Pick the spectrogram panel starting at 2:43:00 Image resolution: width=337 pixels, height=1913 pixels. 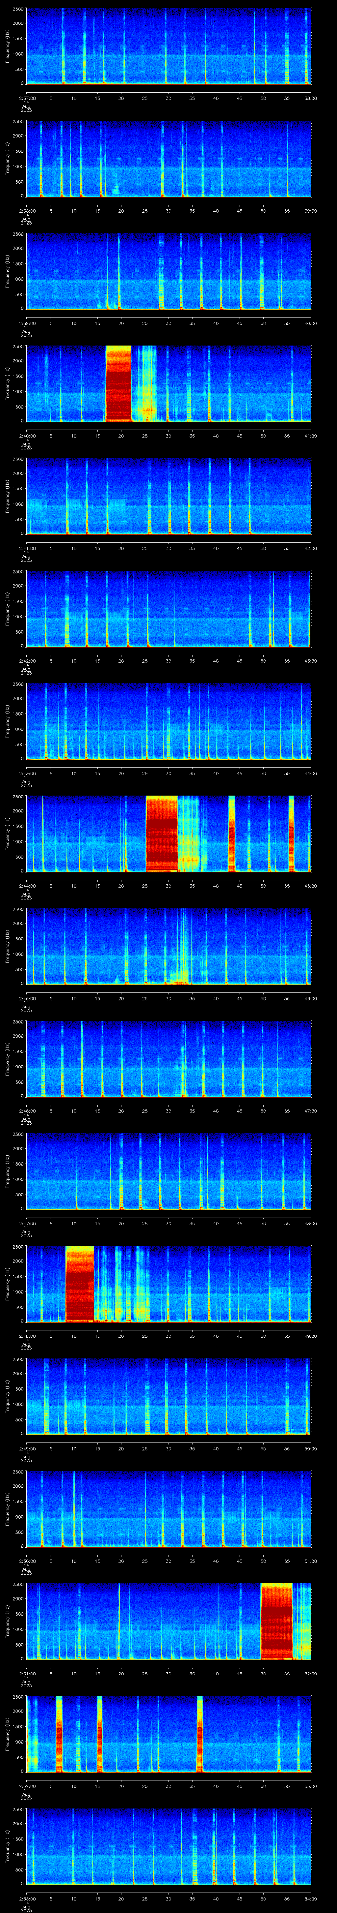(x=169, y=721)
